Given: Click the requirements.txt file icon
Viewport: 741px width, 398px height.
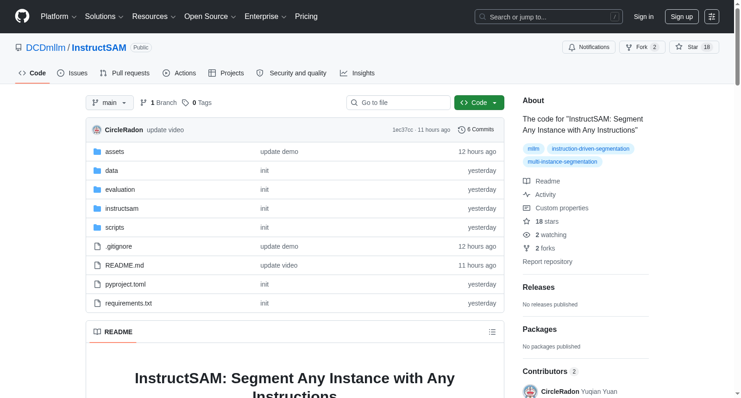Looking at the screenshot, I should pos(97,303).
